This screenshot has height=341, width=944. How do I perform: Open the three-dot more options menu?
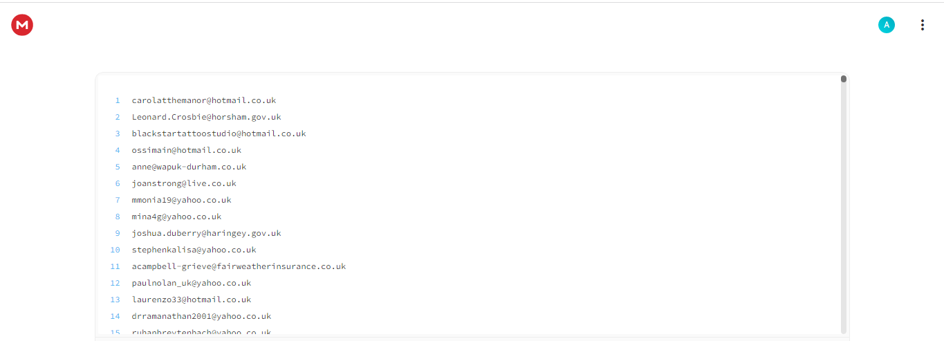point(922,25)
